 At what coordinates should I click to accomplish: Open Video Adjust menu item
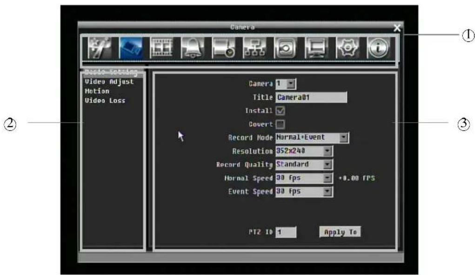point(109,82)
